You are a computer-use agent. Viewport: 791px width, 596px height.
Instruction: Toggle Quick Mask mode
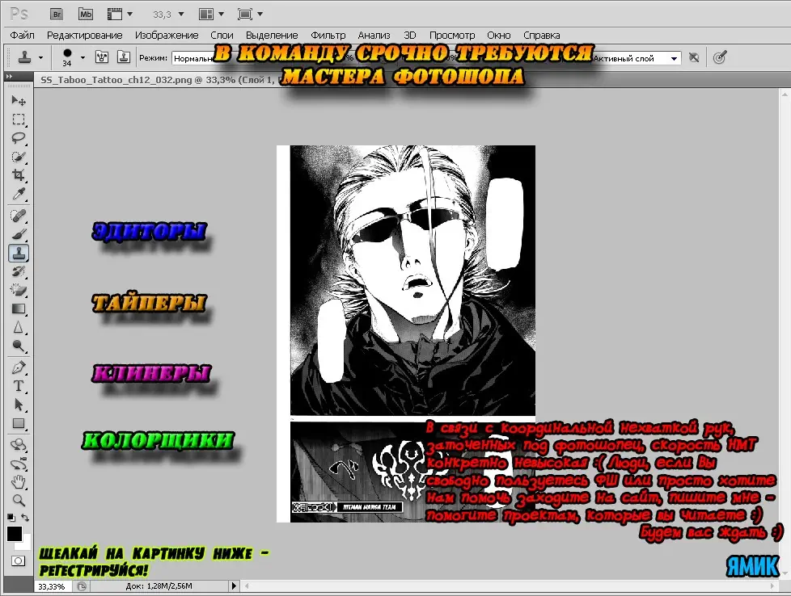click(18, 560)
